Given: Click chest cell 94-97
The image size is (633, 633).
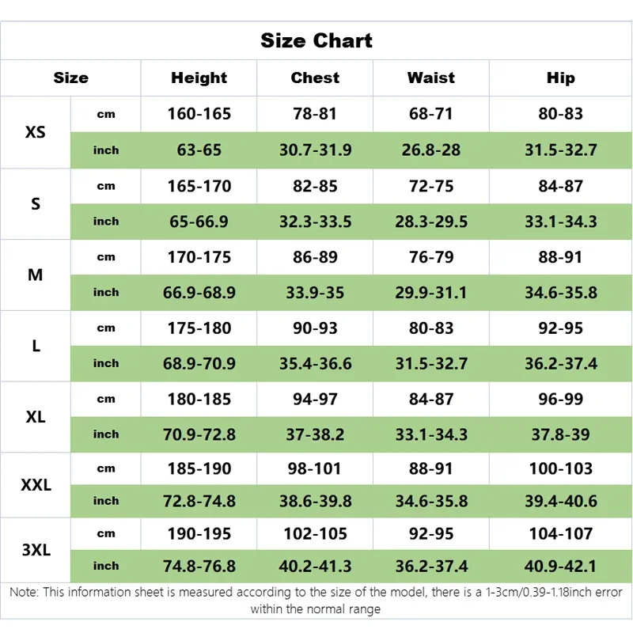Looking at the screenshot, I should point(315,400).
